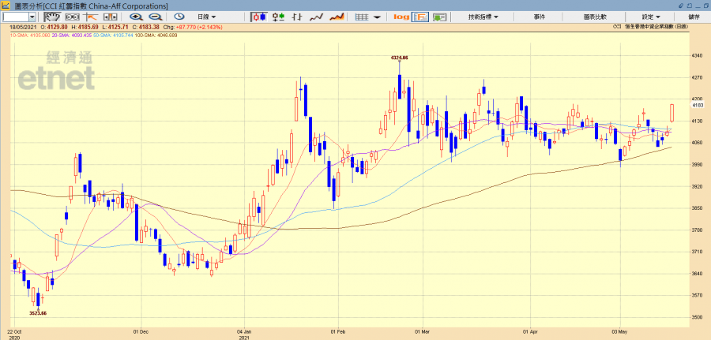The width and height of the screenshot is (711, 340).
Task: Select the hand pan tool
Action: click(x=51, y=17)
